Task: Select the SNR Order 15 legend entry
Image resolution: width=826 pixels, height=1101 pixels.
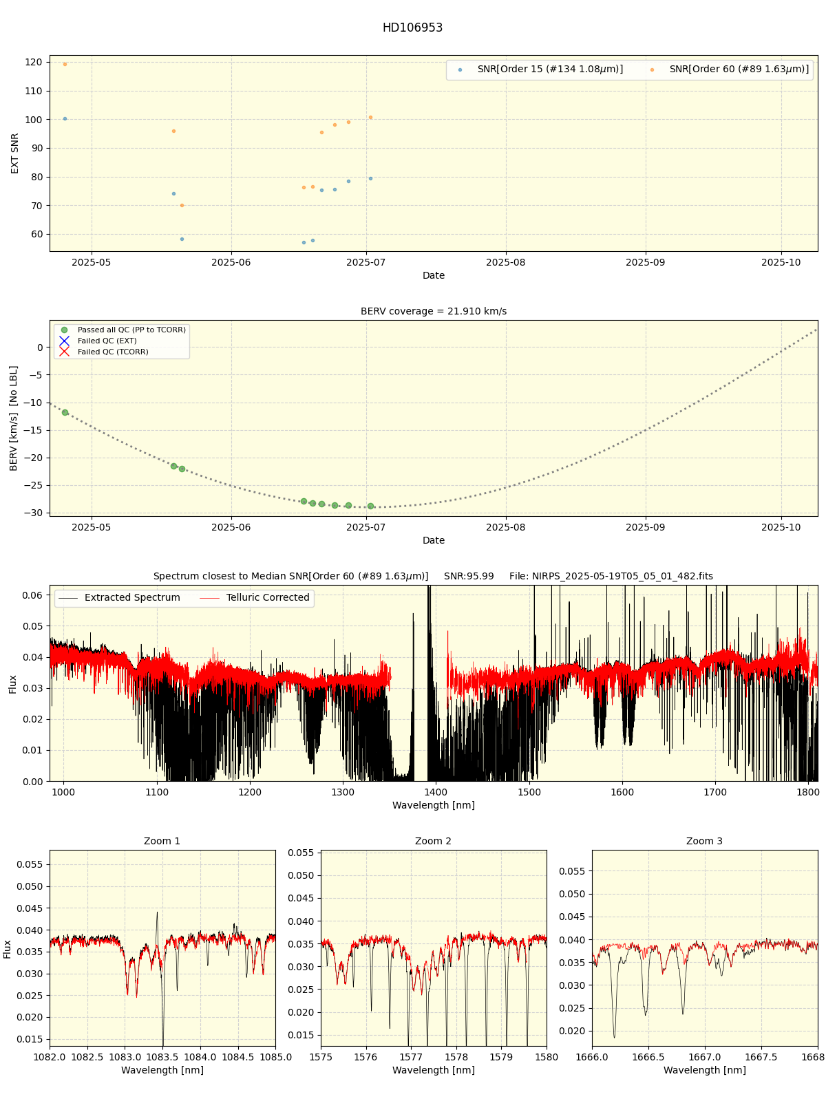Action: [540, 70]
